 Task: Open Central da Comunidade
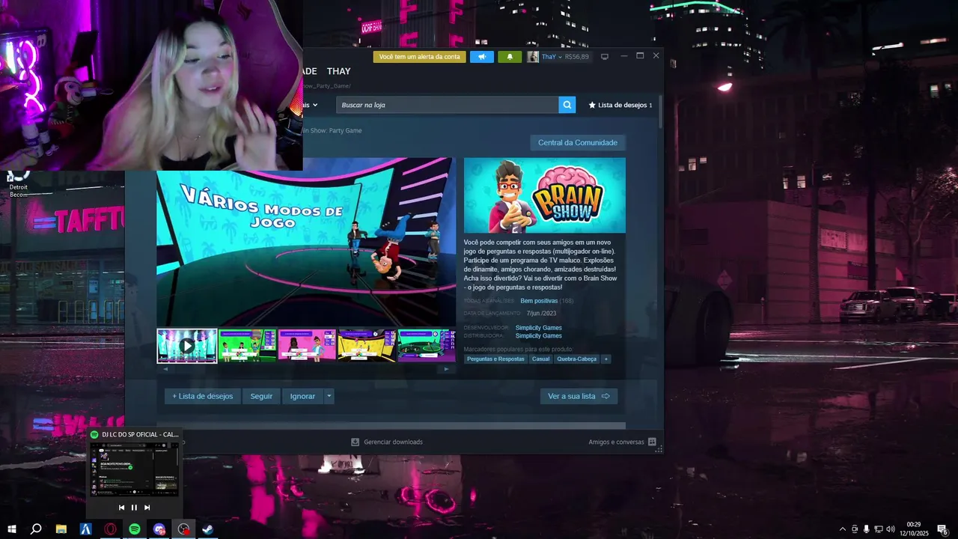pyautogui.click(x=578, y=142)
